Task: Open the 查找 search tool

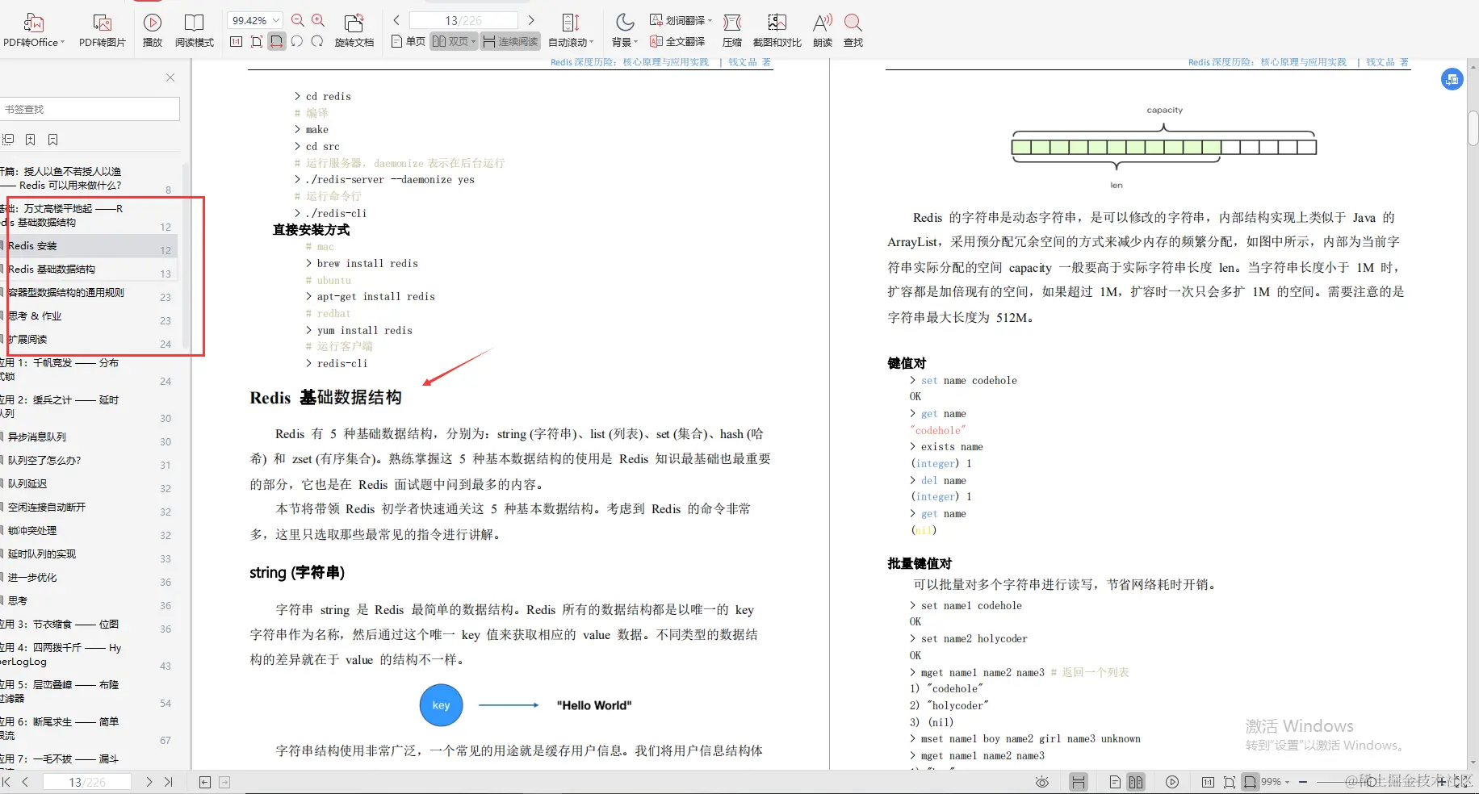Action: point(853,30)
